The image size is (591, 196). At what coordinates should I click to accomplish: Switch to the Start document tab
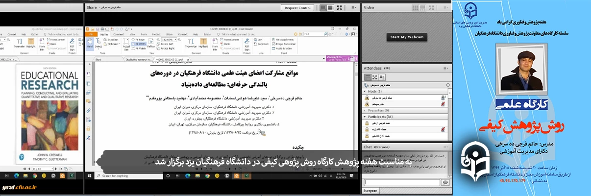pos(98,59)
